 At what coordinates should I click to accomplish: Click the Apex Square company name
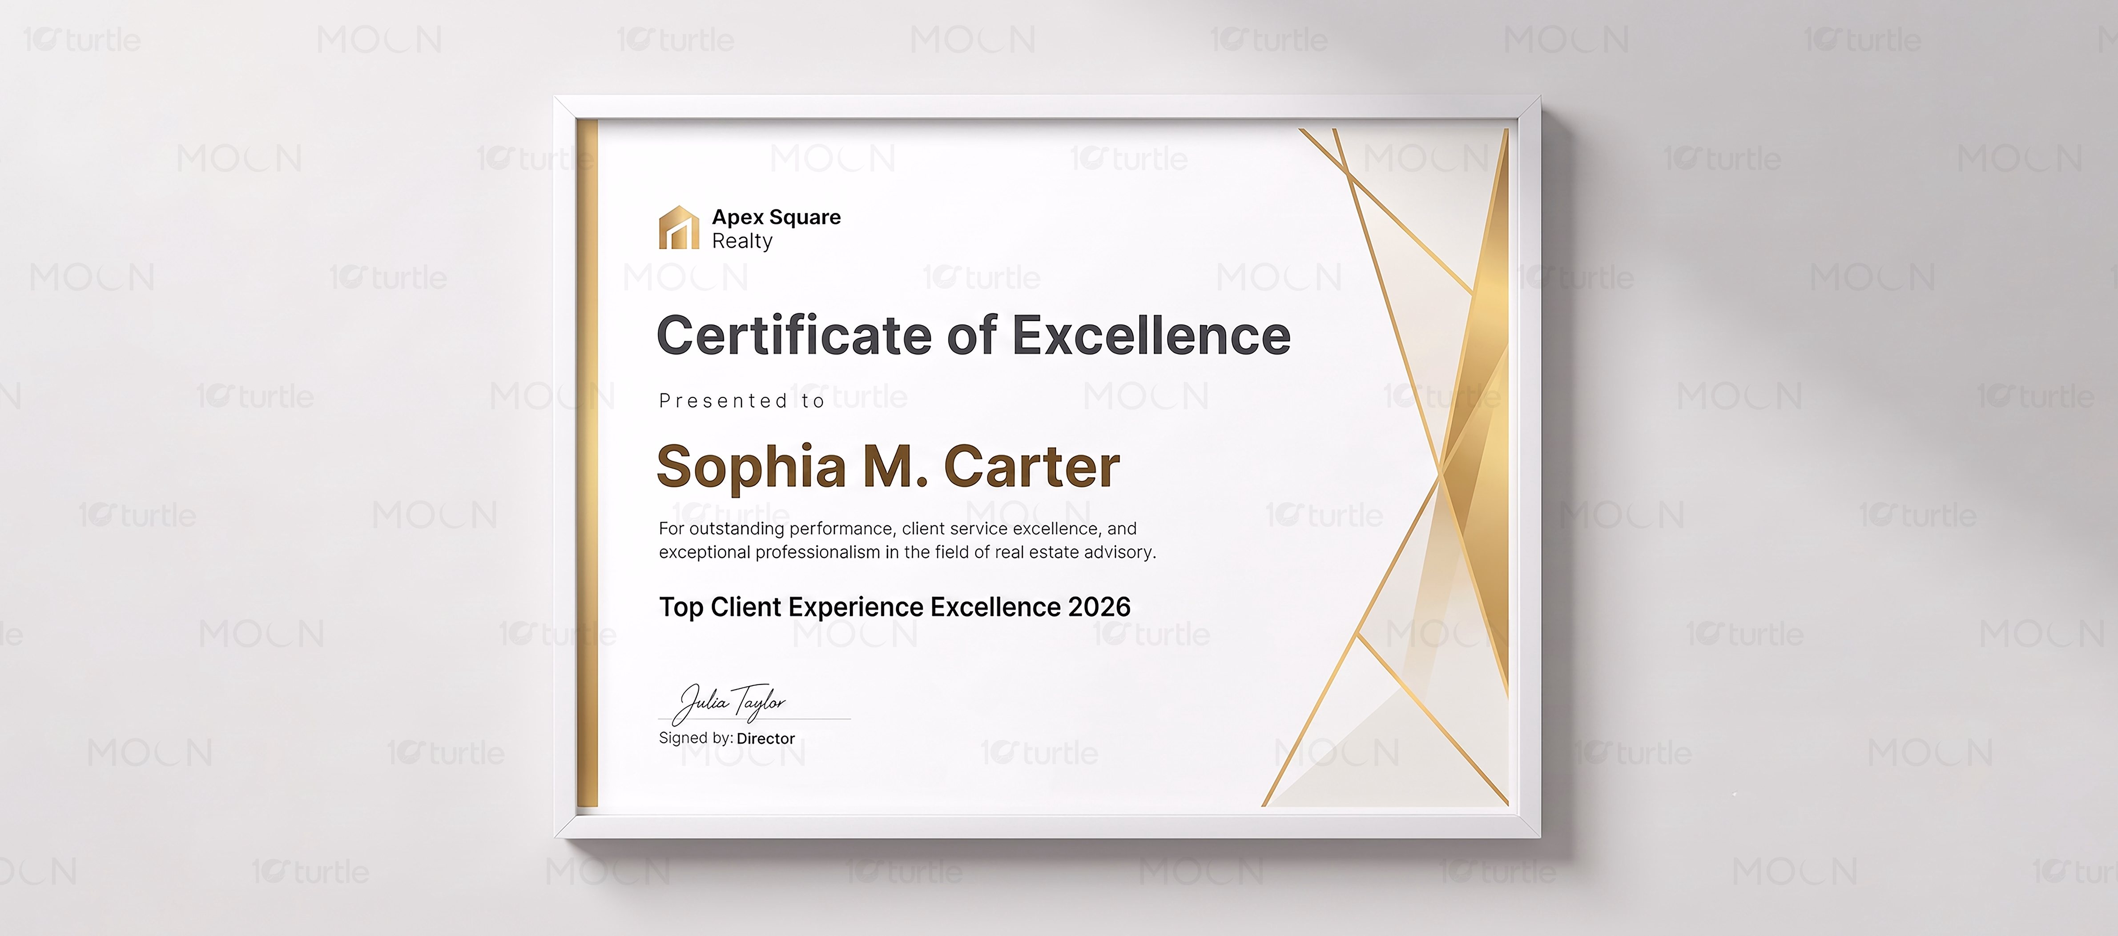pyautogui.click(x=776, y=217)
